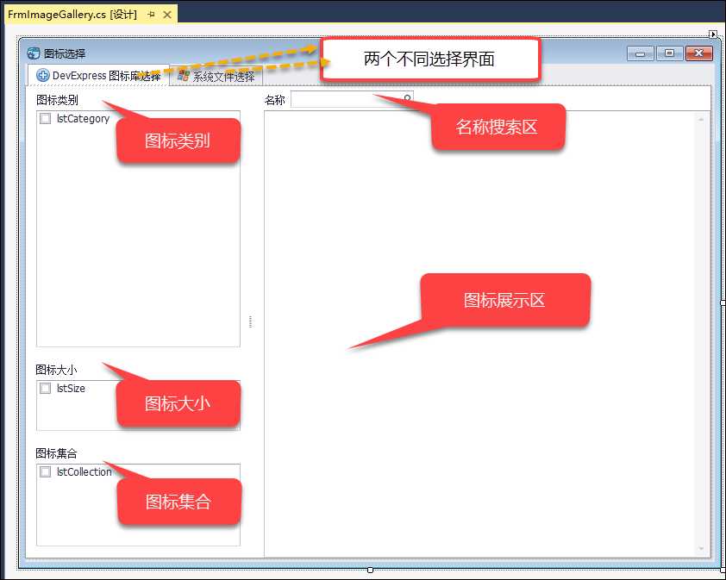Select the 名称 label

coord(274,100)
